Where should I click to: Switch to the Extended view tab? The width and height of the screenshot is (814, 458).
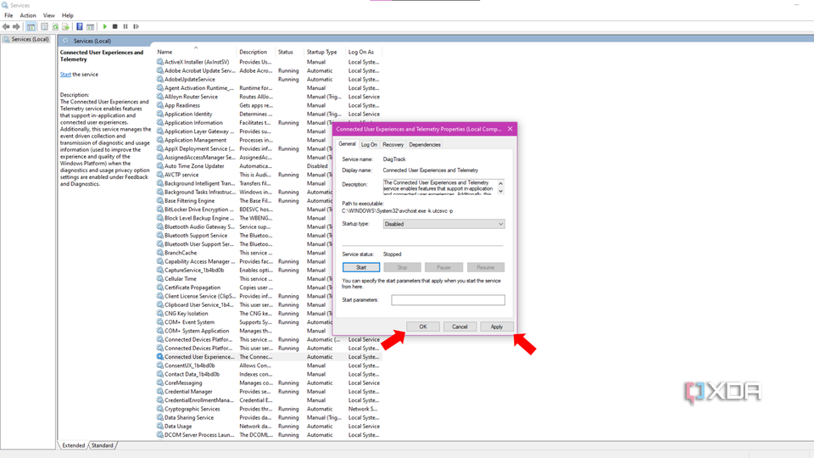point(73,445)
